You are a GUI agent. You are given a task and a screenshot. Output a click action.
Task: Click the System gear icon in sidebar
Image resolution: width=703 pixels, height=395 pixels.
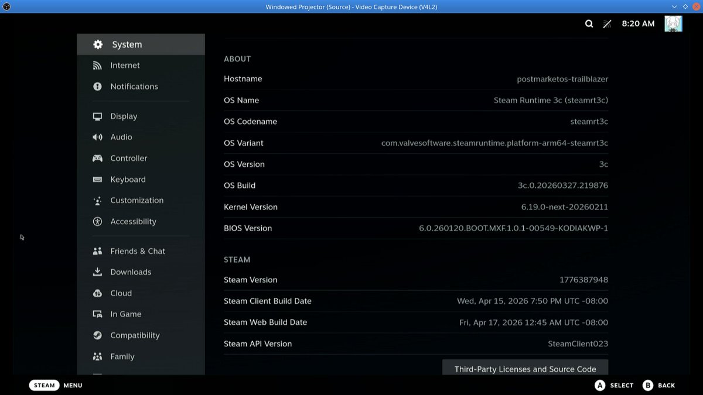(98, 44)
